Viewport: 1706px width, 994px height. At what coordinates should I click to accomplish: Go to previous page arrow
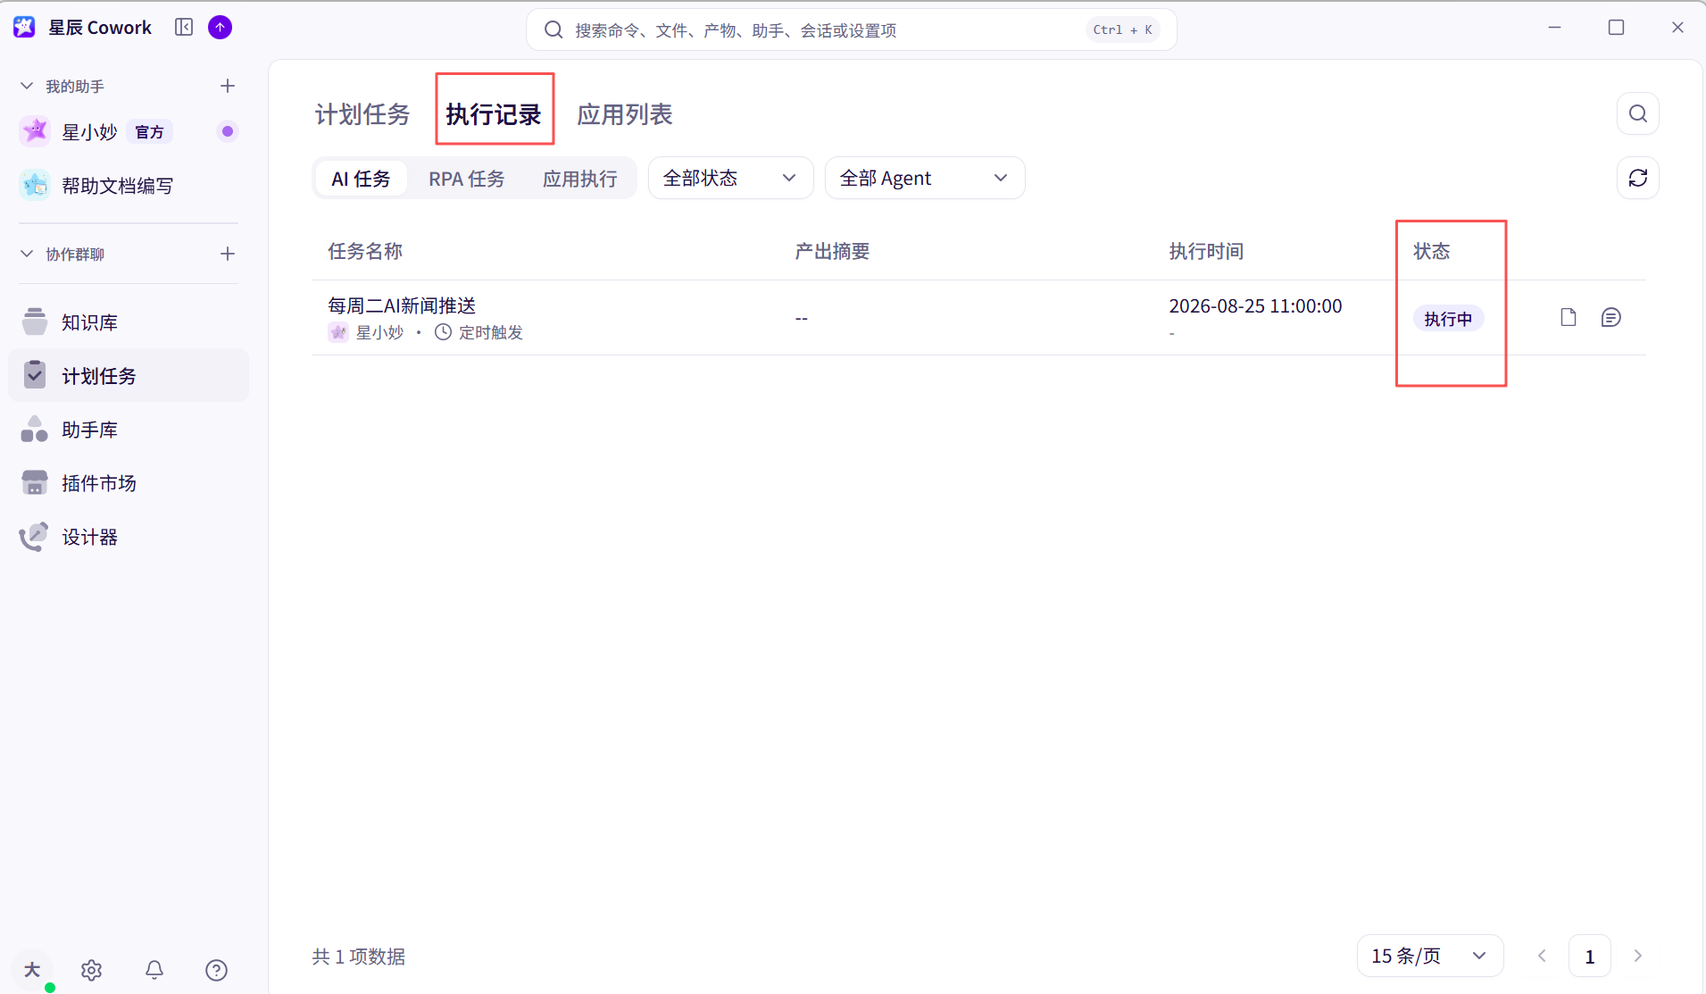1542,956
